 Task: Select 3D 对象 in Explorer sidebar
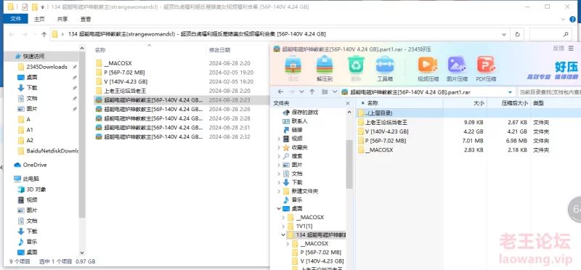[36, 189]
